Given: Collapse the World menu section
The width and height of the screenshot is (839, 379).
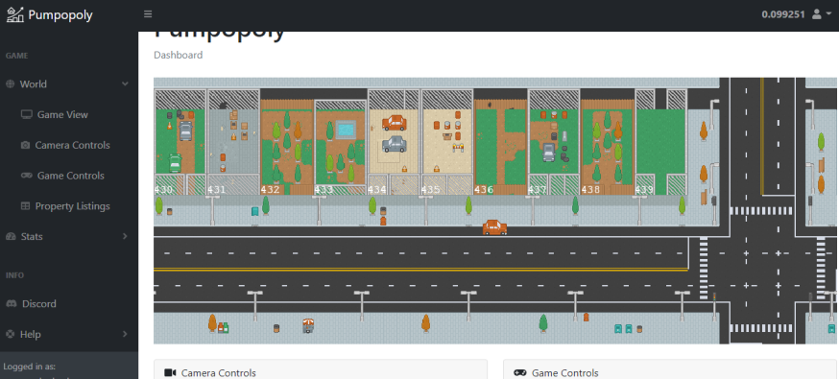Looking at the screenshot, I should click(69, 83).
